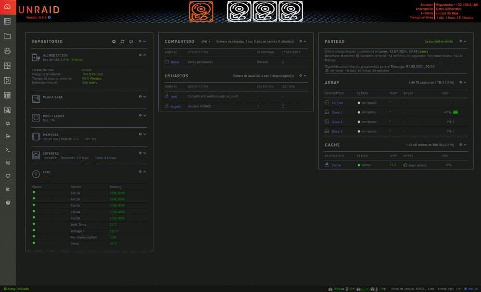Screen dimensions: 481x292
Task: Open the Cache device link
Action: point(336,165)
